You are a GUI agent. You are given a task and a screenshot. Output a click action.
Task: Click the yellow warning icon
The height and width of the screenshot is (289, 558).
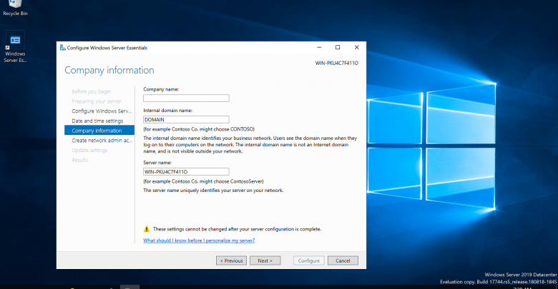(x=146, y=229)
